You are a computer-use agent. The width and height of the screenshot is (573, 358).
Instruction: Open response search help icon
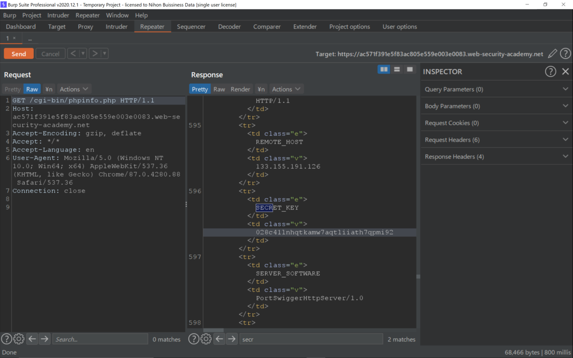tap(193, 339)
